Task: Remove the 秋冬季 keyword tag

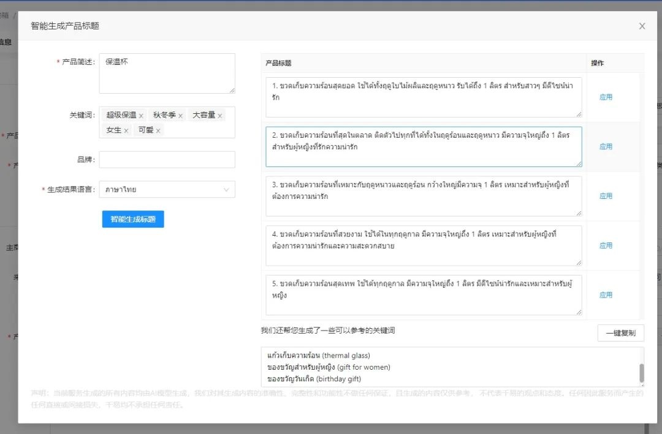Action: (180, 116)
